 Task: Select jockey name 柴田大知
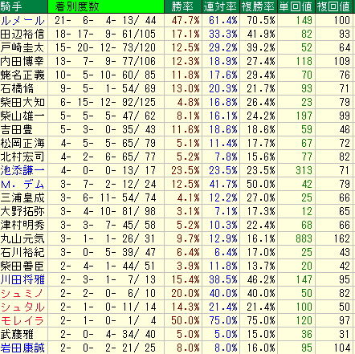tap(22, 103)
